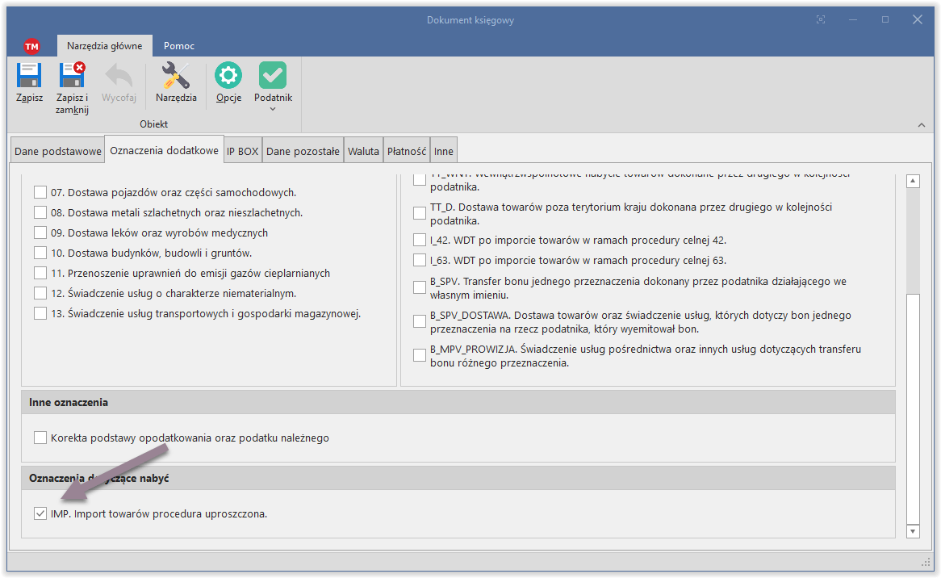This screenshot has width=941, height=578.
Task: Switch to the Pomoc ribbon tab
Action: [x=179, y=46]
